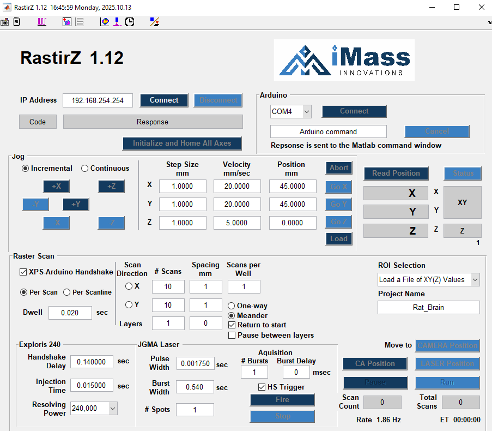Open the Arduino COM port dropdown
The image size is (492, 431).
(x=307, y=111)
